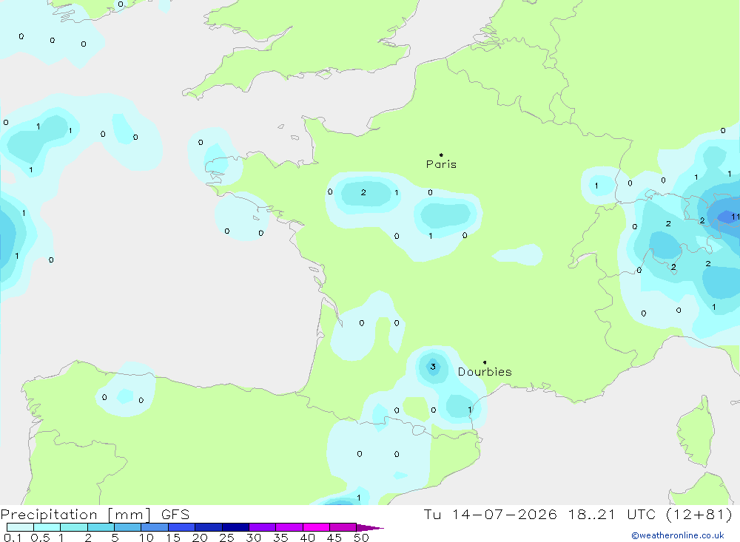Click the Precipitation [mm] GFS title
740x542 pixels.
click(x=95, y=515)
